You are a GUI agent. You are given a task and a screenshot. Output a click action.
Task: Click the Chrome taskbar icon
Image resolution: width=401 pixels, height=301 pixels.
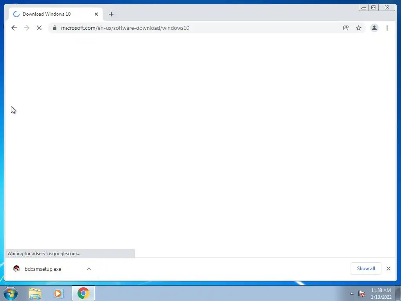(x=83, y=293)
